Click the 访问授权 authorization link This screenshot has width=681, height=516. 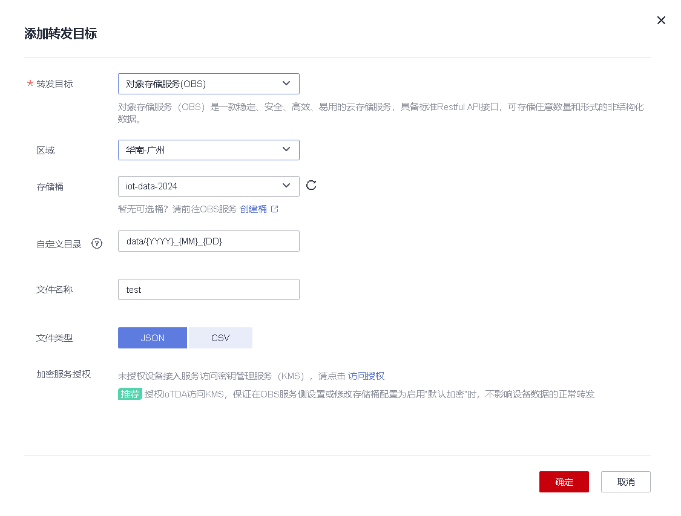(x=367, y=376)
